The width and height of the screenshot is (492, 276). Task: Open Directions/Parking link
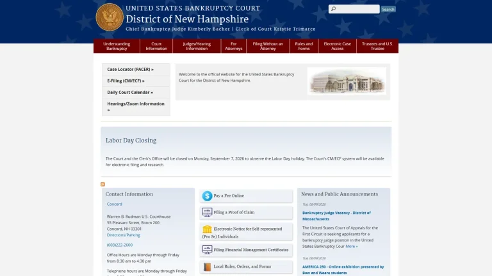(x=123, y=235)
